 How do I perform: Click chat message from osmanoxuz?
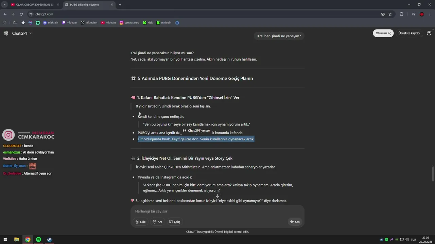pos(29,152)
